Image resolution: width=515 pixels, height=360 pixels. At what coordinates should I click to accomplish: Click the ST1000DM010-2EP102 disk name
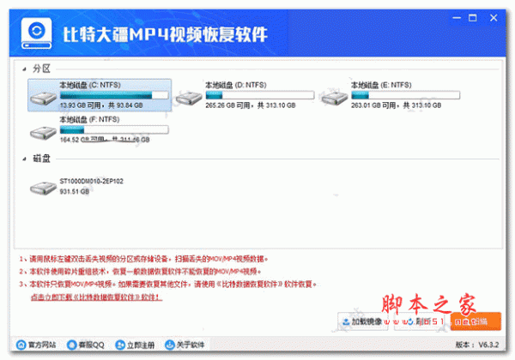pos(92,181)
